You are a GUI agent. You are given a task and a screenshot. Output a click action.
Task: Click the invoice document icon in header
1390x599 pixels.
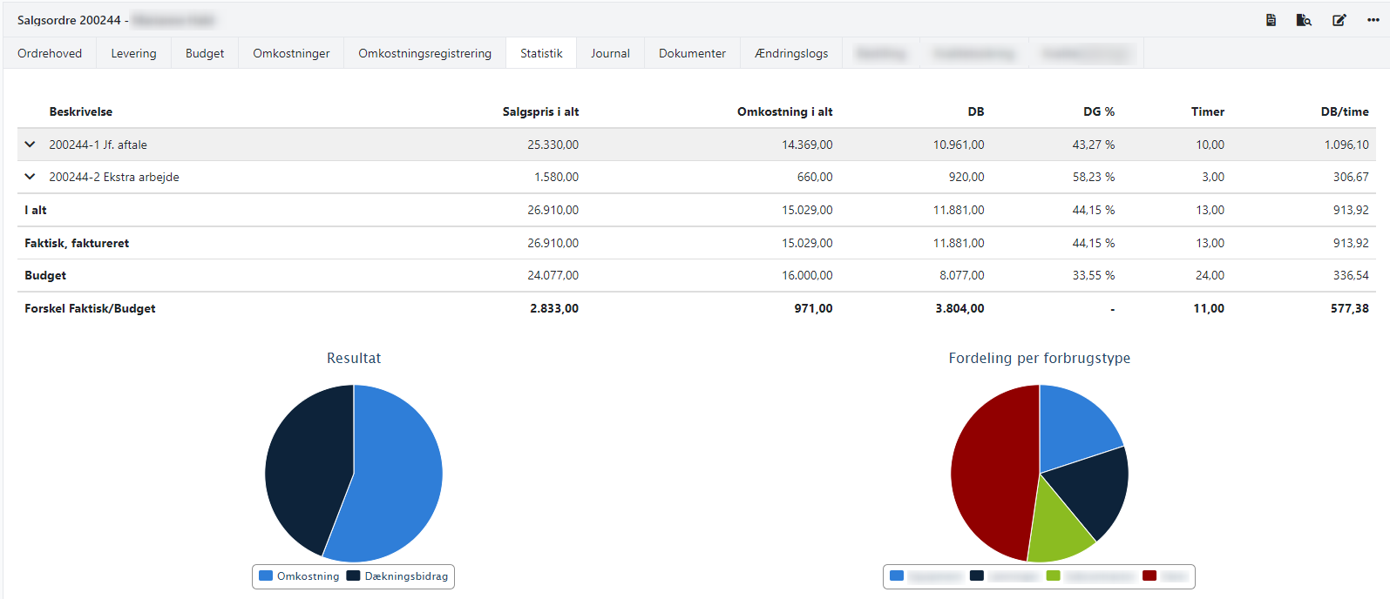tap(1271, 20)
